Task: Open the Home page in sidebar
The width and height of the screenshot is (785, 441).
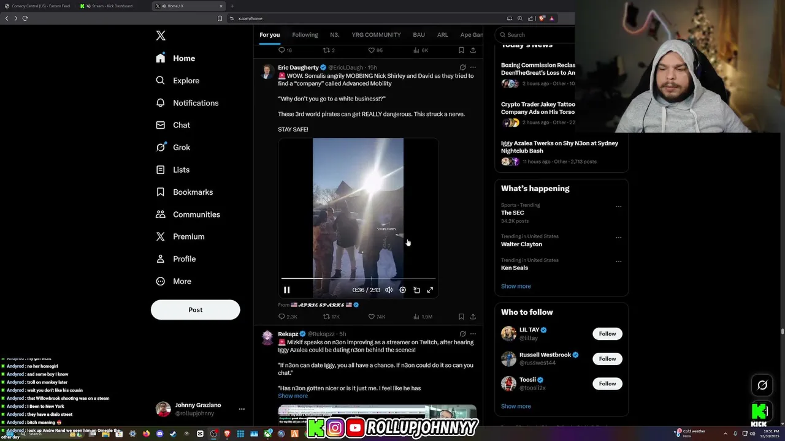Action: coord(175,58)
